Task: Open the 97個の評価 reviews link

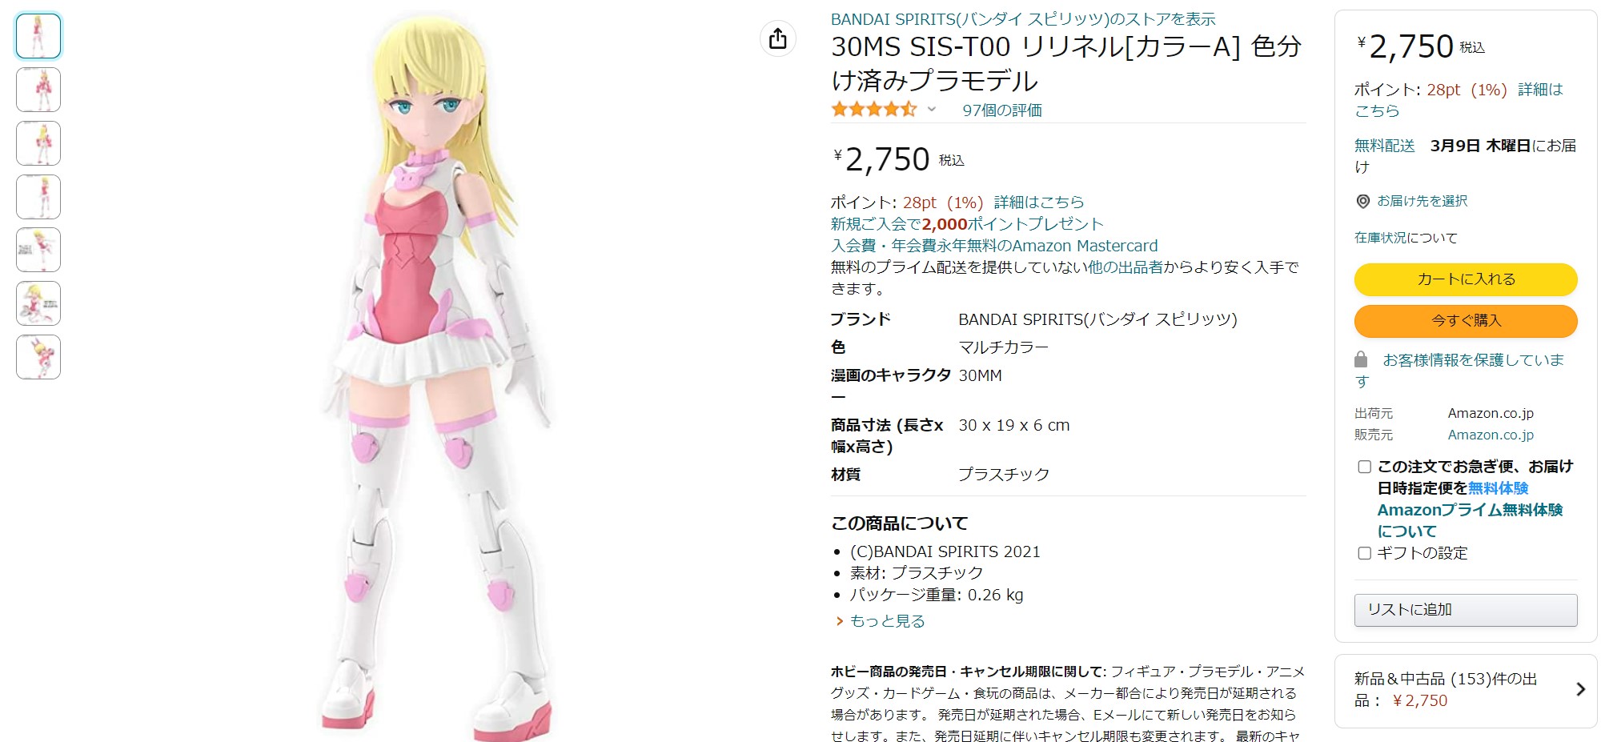Action: coord(1002,110)
